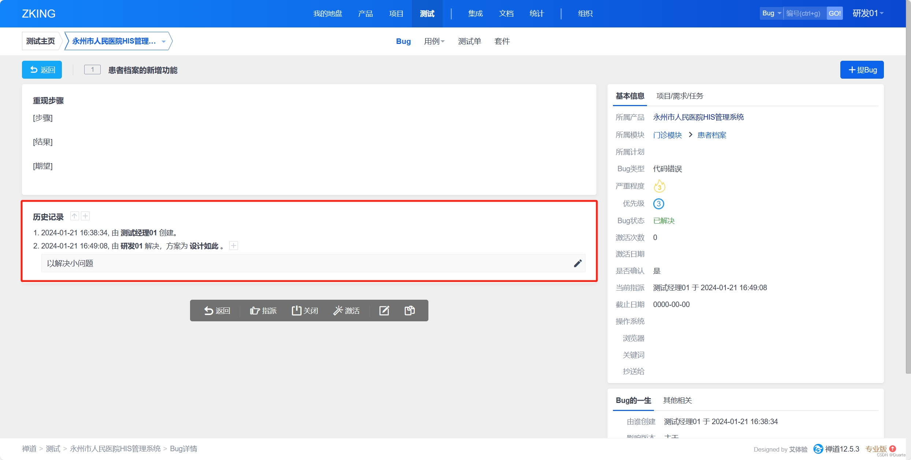The height and width of the screenshot is (460, 911).
Task: Click the 激活 activate button
Action: point(346,311)
